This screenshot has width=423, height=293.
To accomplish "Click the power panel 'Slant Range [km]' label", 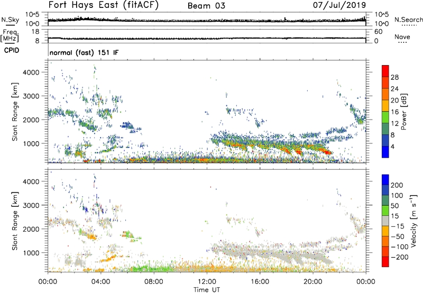I will click(x=14, y=112).
